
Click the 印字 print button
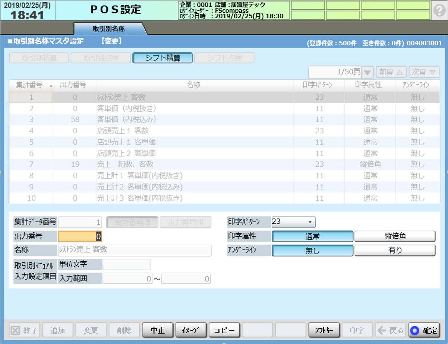[357, 330]
